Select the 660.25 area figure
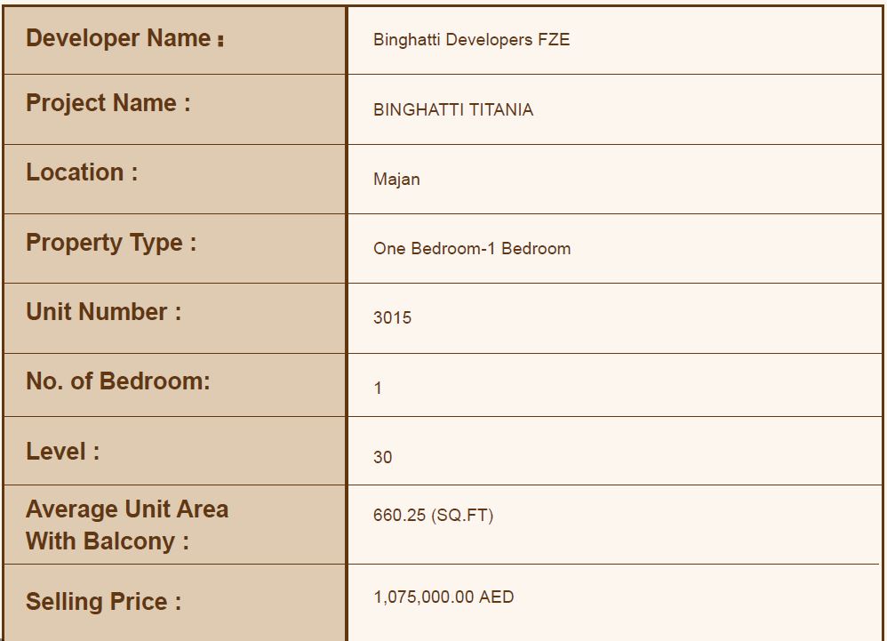This screenshot has height=641, width=887. pyautogui.click(x=399, y=516)
